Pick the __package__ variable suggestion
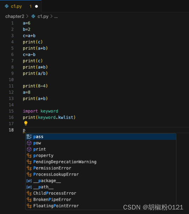Viewport: 189px width, 214px height. coord(101,181)
